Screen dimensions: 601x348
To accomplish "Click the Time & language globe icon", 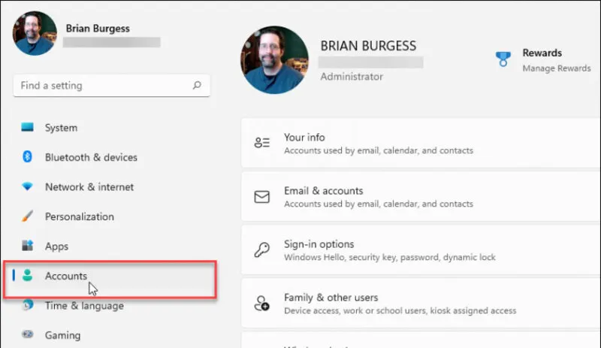I will coord(28,305).
